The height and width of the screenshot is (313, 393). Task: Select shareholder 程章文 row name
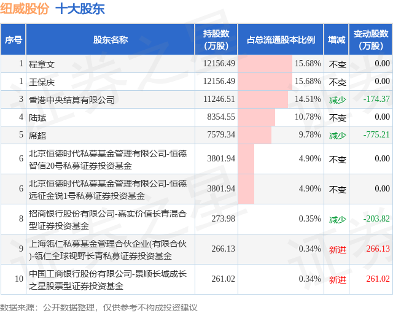tap(42, 64)
